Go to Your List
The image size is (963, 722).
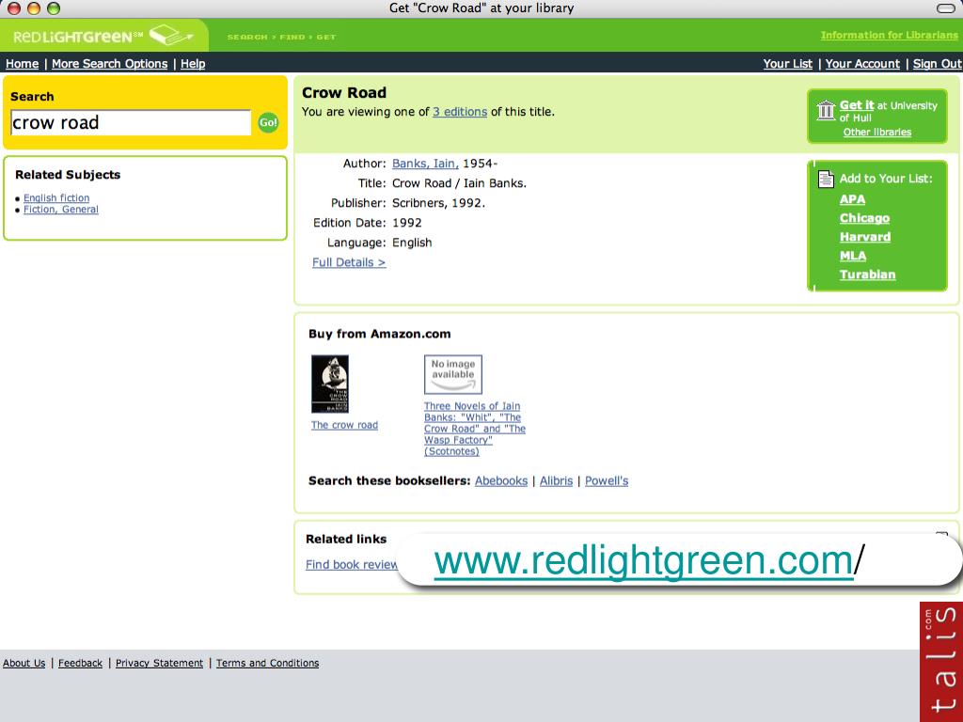coord(787,64)
